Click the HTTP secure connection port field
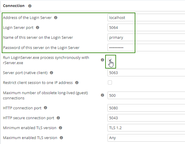 tap(146, 118)
